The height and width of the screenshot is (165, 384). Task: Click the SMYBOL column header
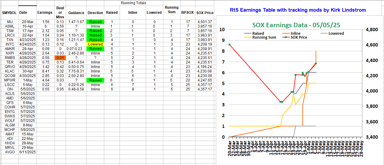tap(9, 13)
